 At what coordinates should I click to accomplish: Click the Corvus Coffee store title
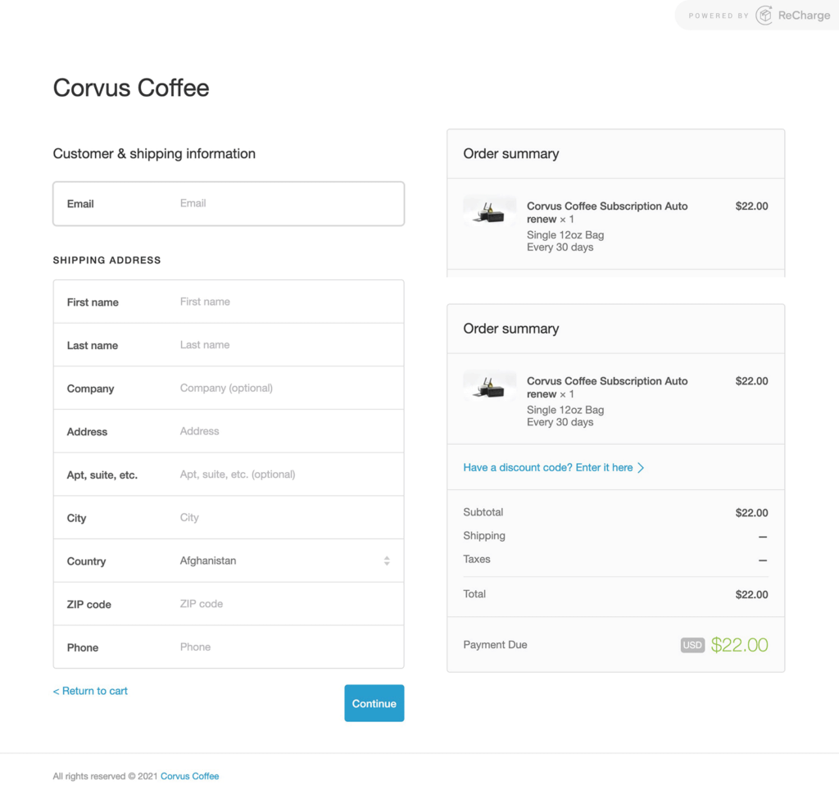pos(131,88)
